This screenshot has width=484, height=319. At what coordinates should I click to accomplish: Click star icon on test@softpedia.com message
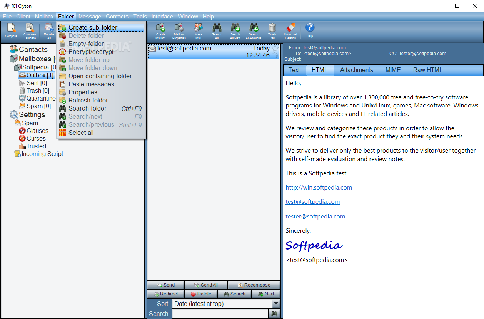pyautogui.click(x=275, y=49)
